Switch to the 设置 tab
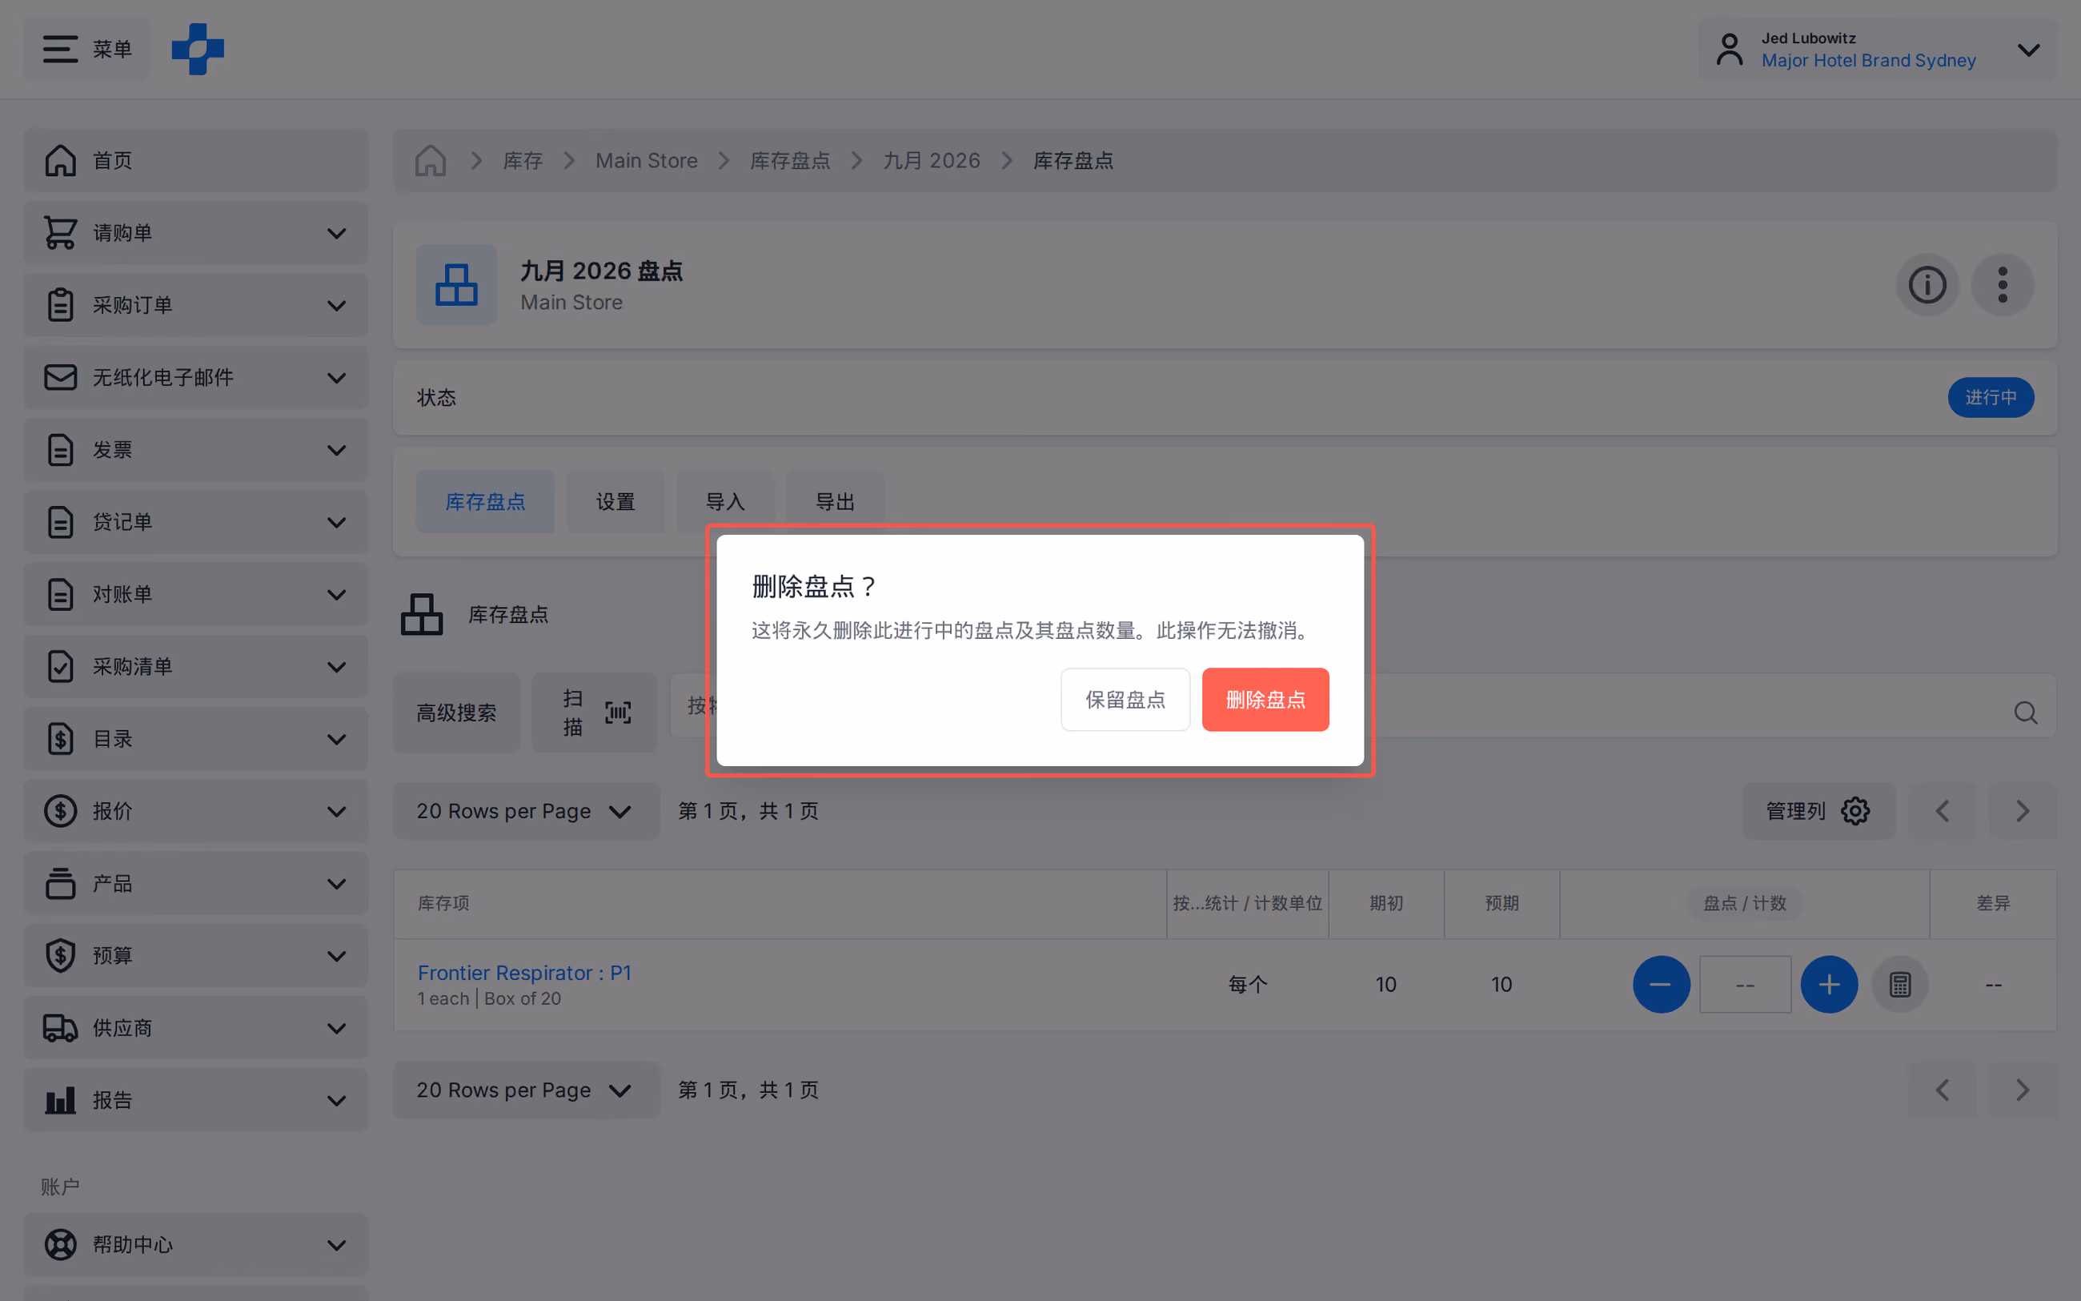Viewport: 2081px width, 1301px height. pyautogui.click(x=615, y=502)
